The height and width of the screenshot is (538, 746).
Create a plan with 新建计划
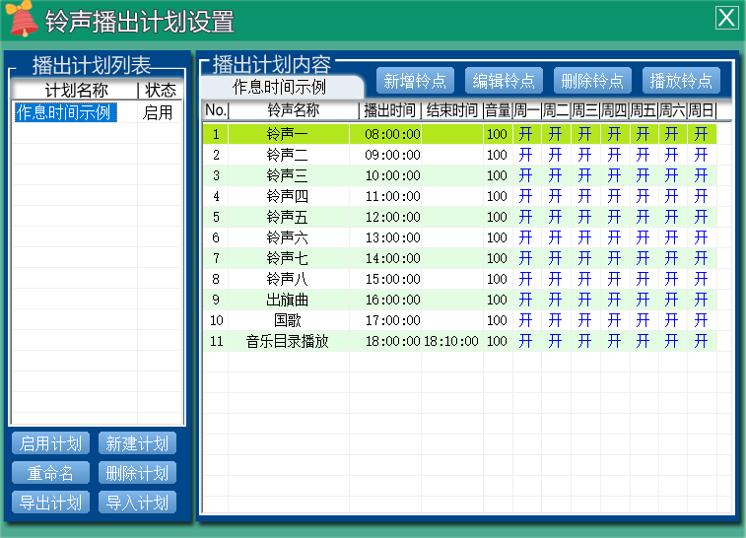pos(138,443)
